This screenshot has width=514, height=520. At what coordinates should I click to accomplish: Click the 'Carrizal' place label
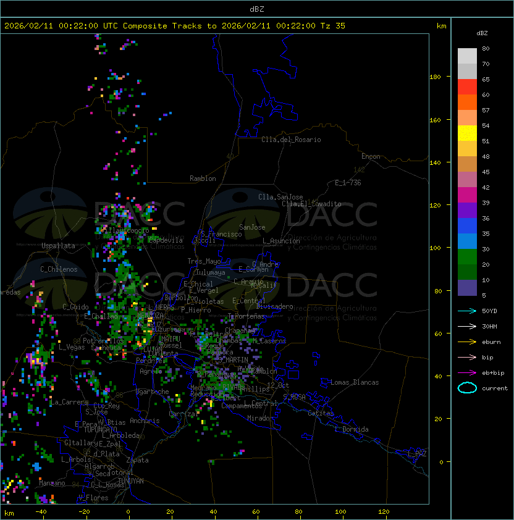click(x=183, y=414)
